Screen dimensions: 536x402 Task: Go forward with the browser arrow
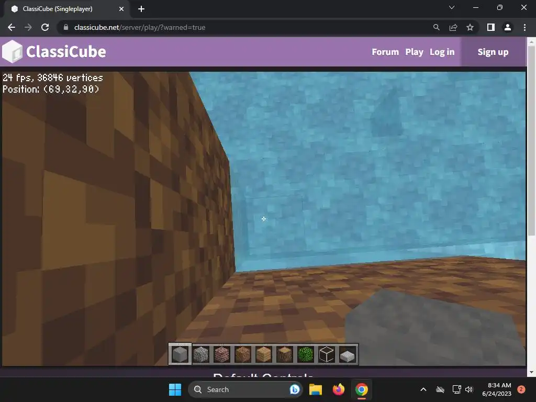pyautogui.click(x=28, y=27)
